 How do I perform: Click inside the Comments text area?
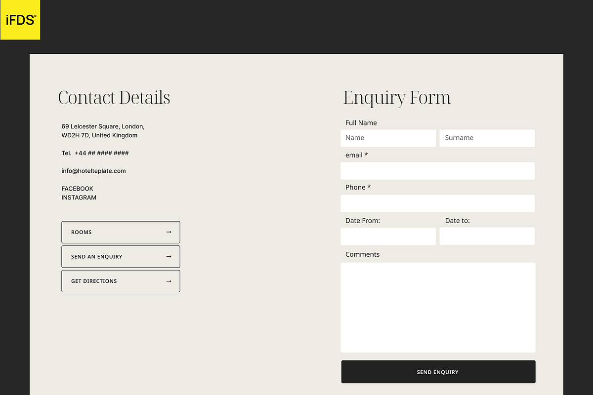437,307
